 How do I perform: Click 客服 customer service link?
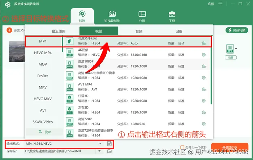click(x=211, y=4)
